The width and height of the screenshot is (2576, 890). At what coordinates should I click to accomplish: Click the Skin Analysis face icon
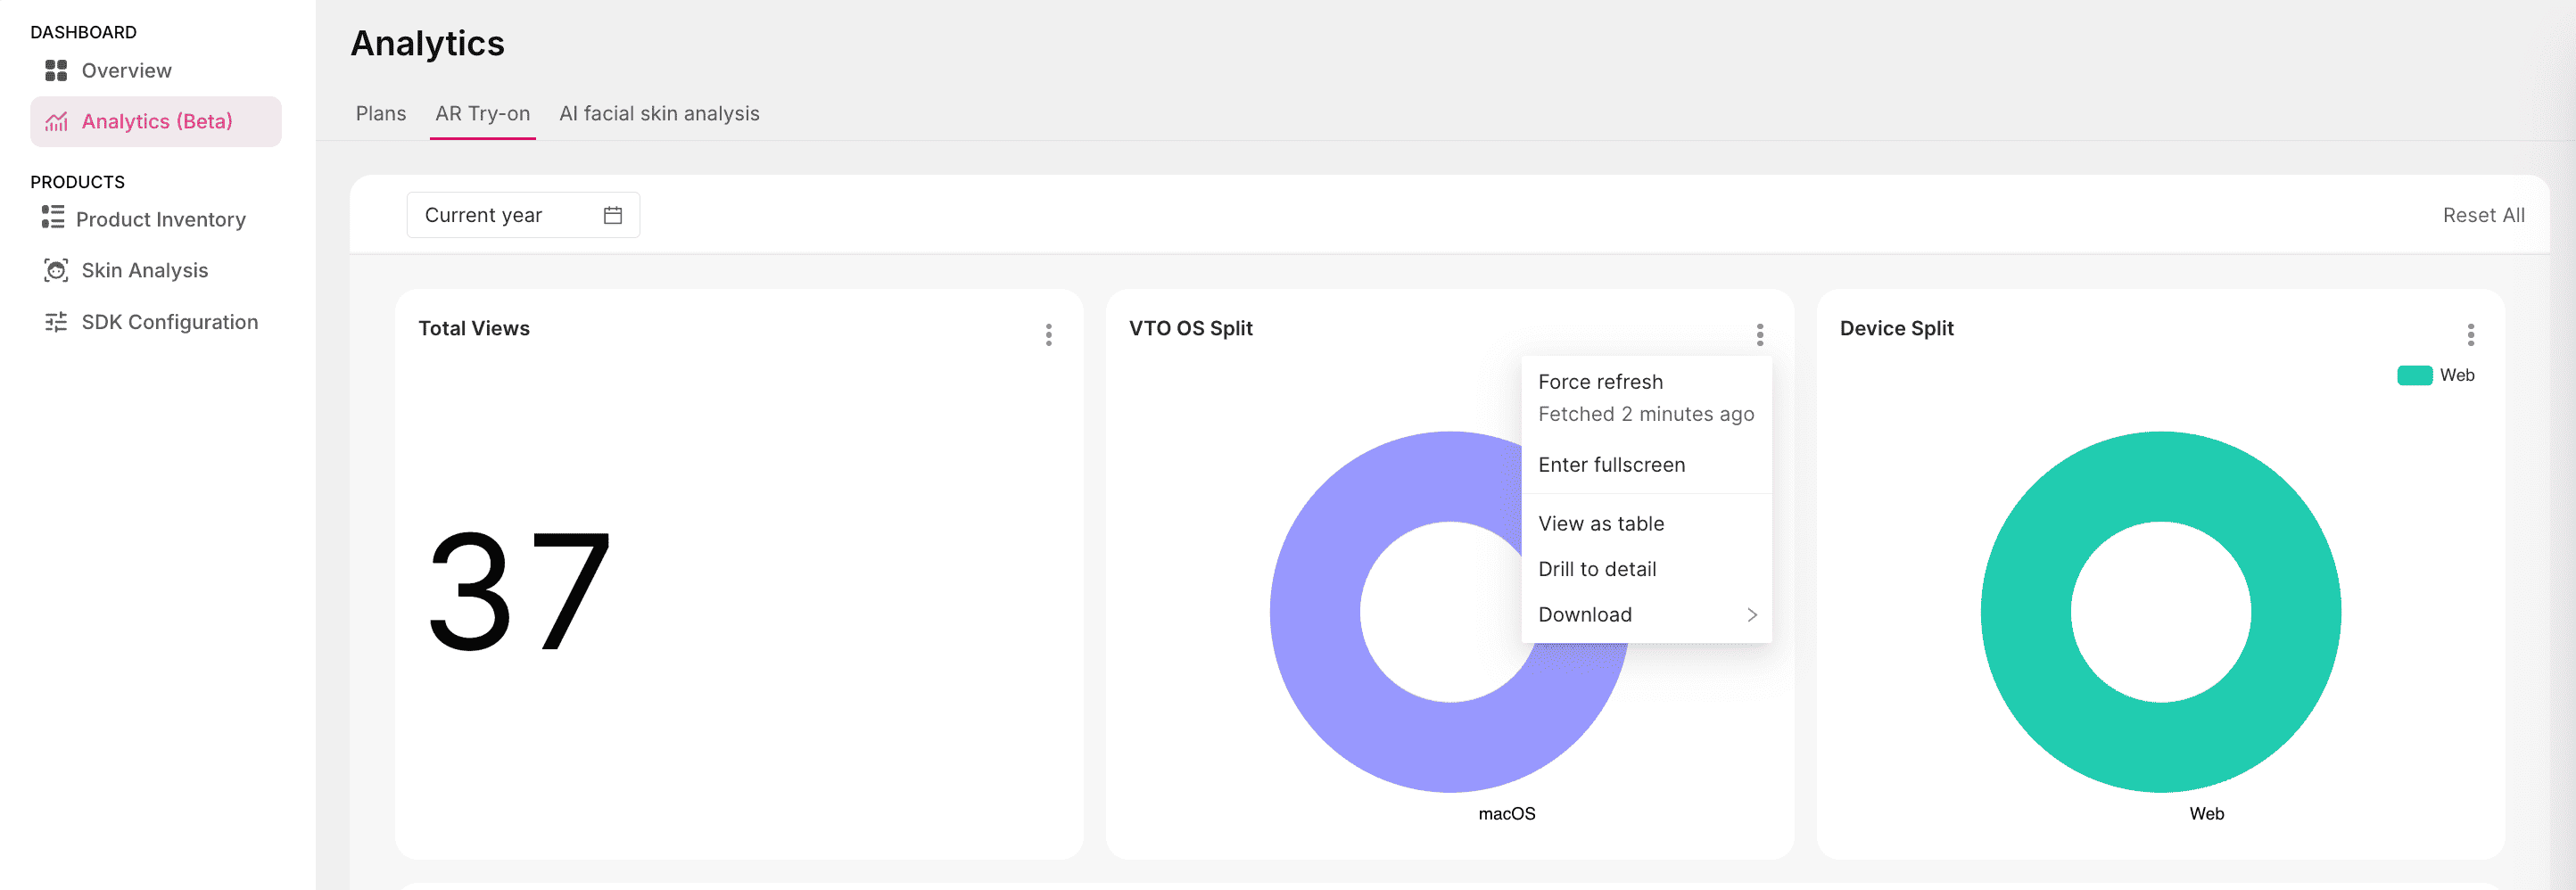56,270
